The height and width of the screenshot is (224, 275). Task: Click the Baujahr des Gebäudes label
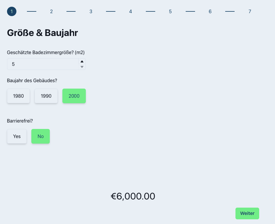pyautogui.click(x=32, y=80)
